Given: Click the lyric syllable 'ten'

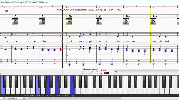Looking at the screenshot, I should pos(155,41).
